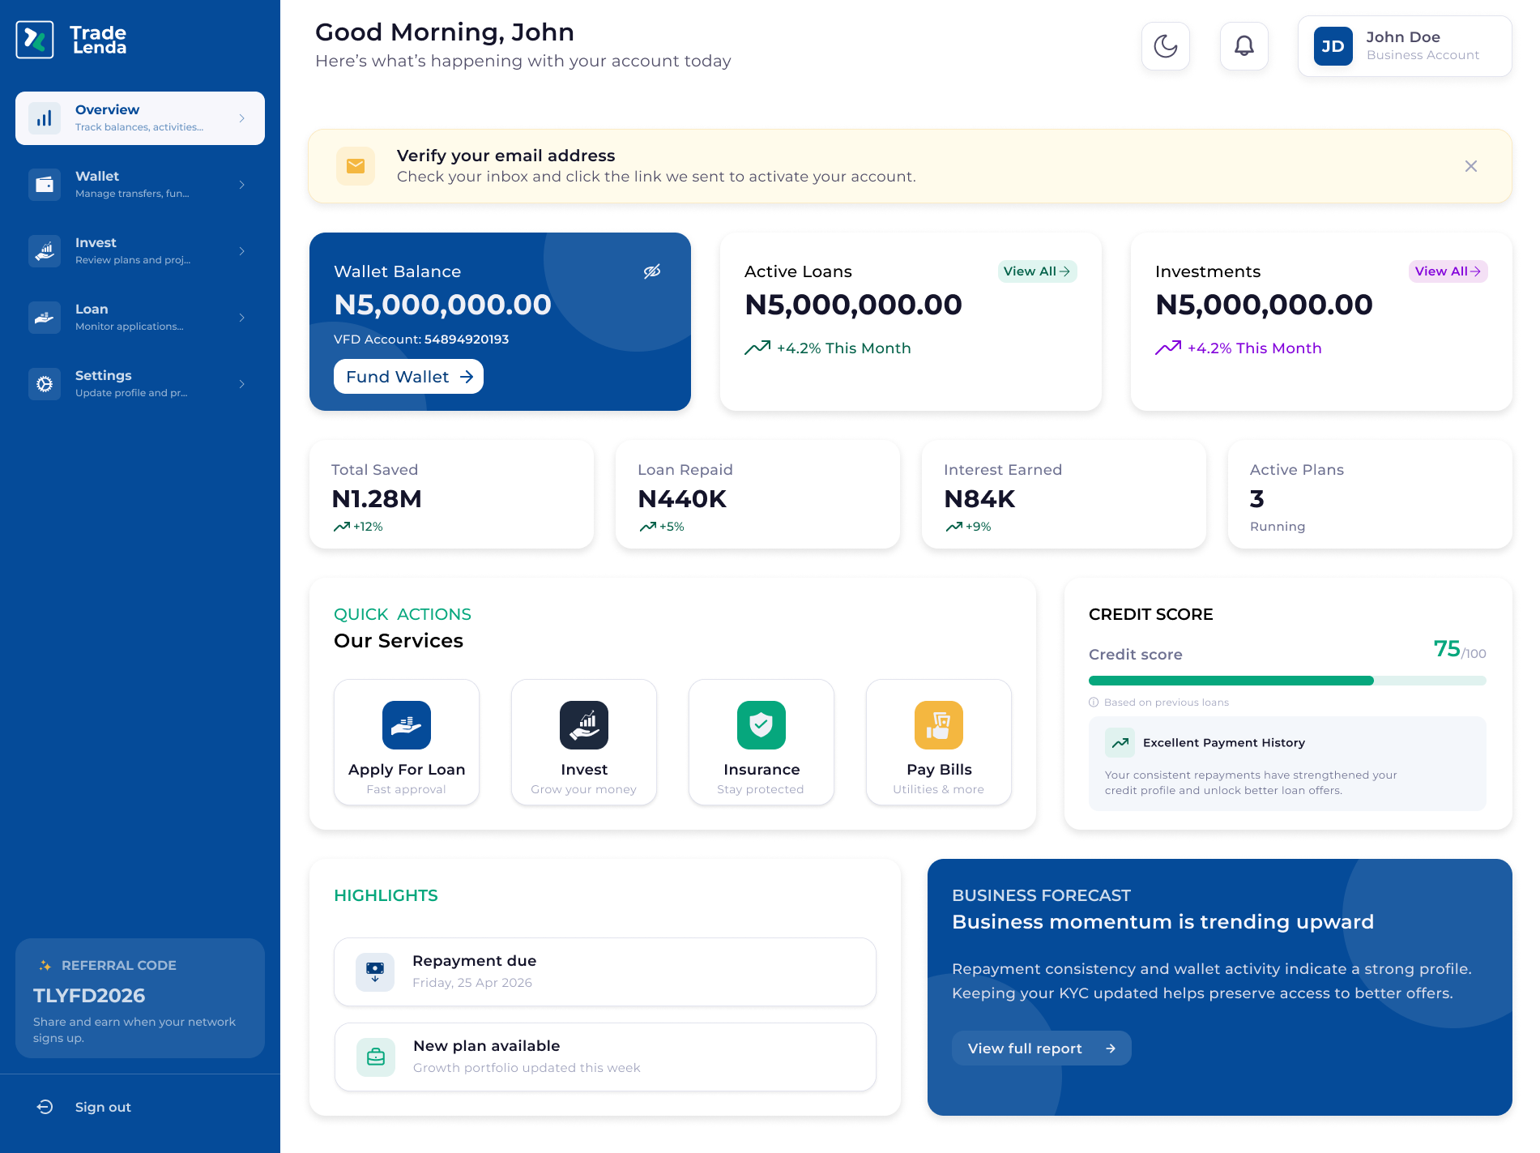Image resolution: width=1540 pixels, height=1153 pixels.
Task: Open the New plan available highlight row
Action: pos(605,1057)
